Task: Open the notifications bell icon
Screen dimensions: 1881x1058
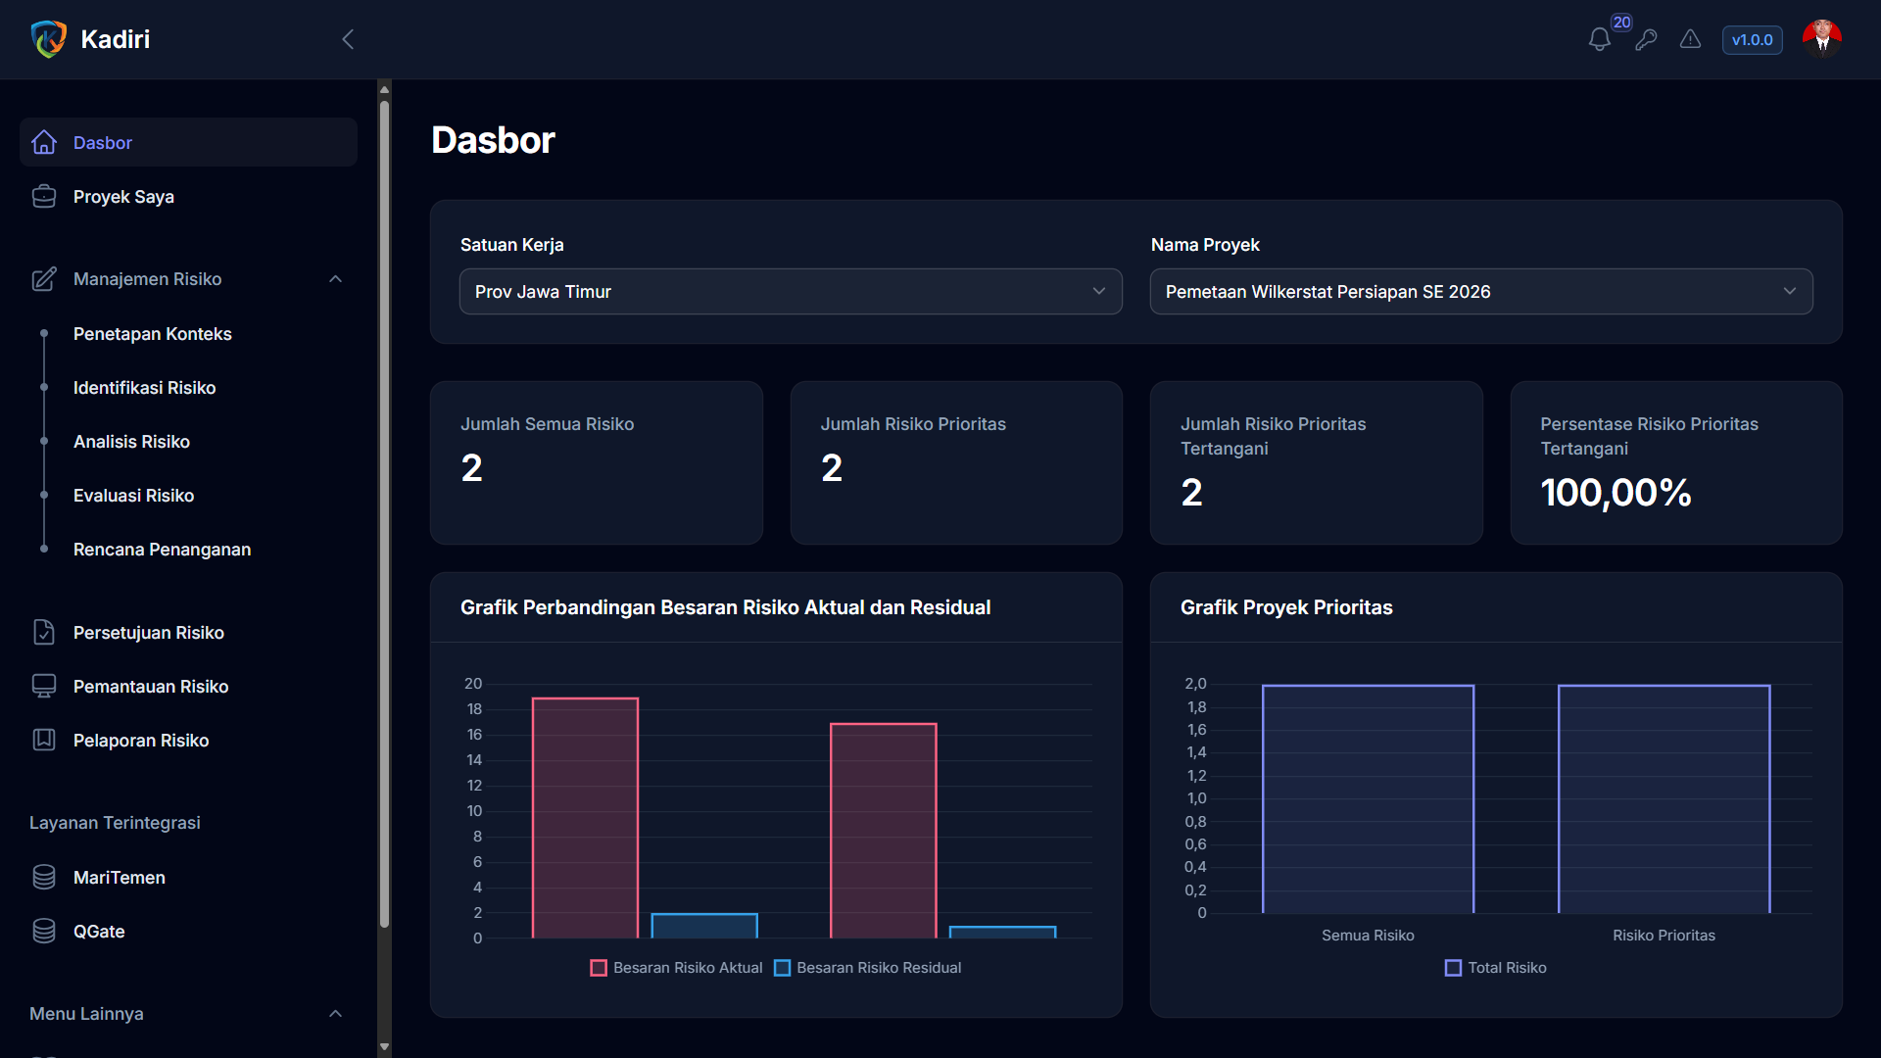Action: point(1599,39)
